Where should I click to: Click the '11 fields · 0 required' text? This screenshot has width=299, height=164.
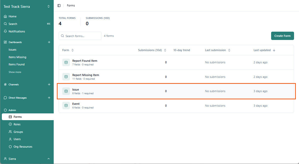(83, 79)
